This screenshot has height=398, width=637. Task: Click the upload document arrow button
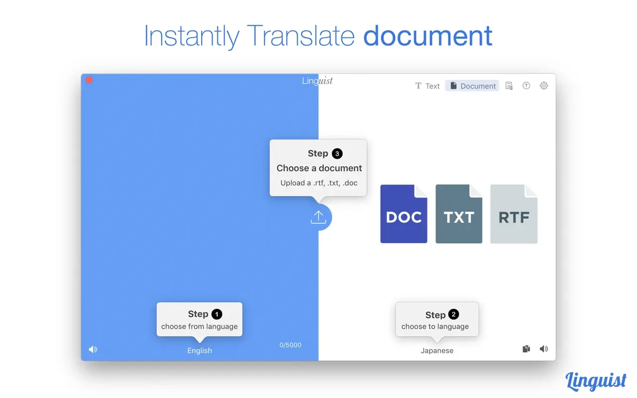point(318,217)
